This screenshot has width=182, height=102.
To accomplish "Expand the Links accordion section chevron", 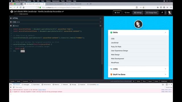I will [x=166, y=69].
